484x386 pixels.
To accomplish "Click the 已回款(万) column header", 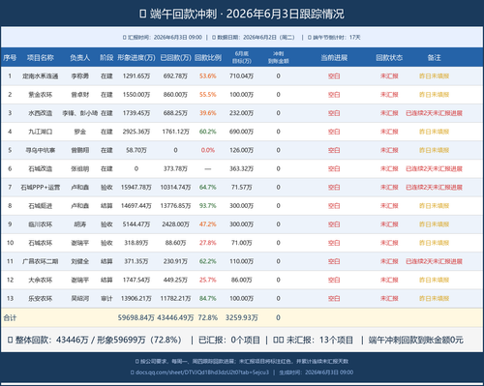I will 175,58.
